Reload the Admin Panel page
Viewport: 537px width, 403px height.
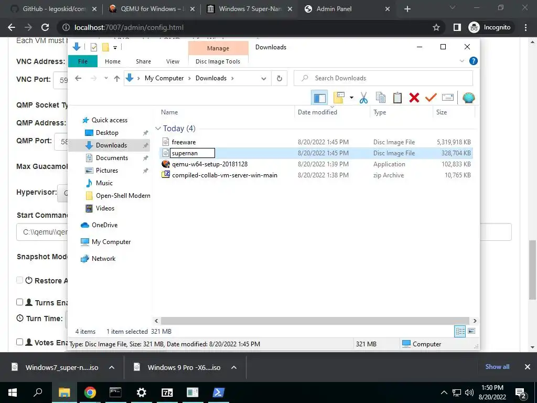[45, 27]
